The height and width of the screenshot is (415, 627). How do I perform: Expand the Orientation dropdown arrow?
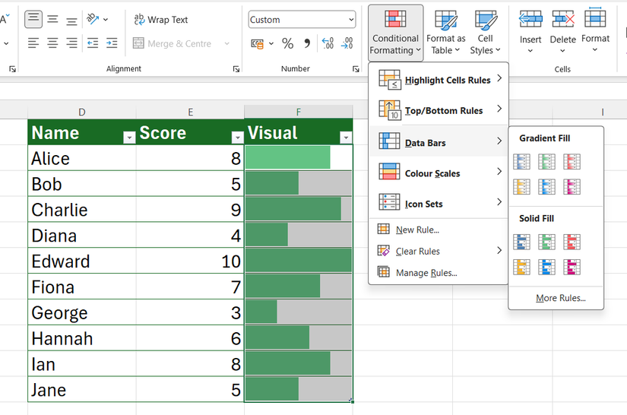tap(106, 19)
